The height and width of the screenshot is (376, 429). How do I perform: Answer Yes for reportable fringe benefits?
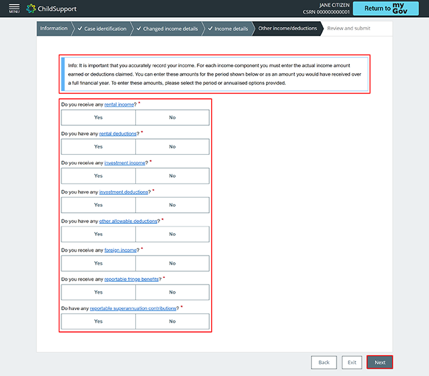click(98, 292)
